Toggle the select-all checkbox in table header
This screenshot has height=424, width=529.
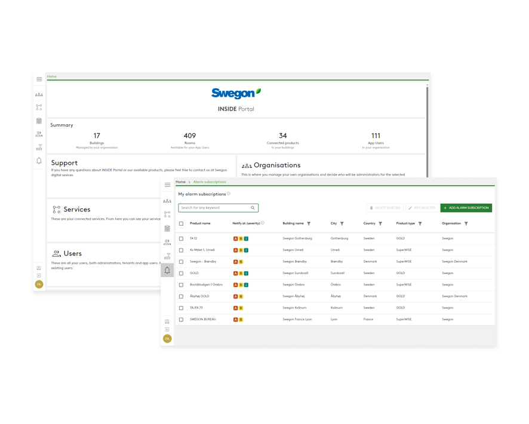tap(181, 223)
